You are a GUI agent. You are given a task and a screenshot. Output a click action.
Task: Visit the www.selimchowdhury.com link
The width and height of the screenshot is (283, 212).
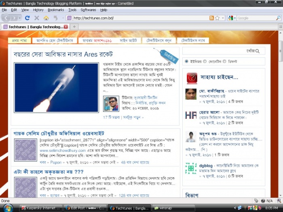click(x=63, y=150)
